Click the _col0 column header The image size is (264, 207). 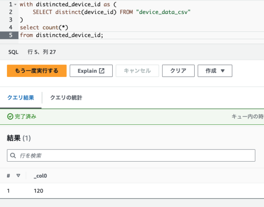coord(40,176)
